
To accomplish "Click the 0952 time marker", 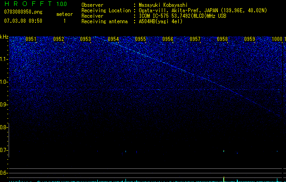I will point(59,39).
